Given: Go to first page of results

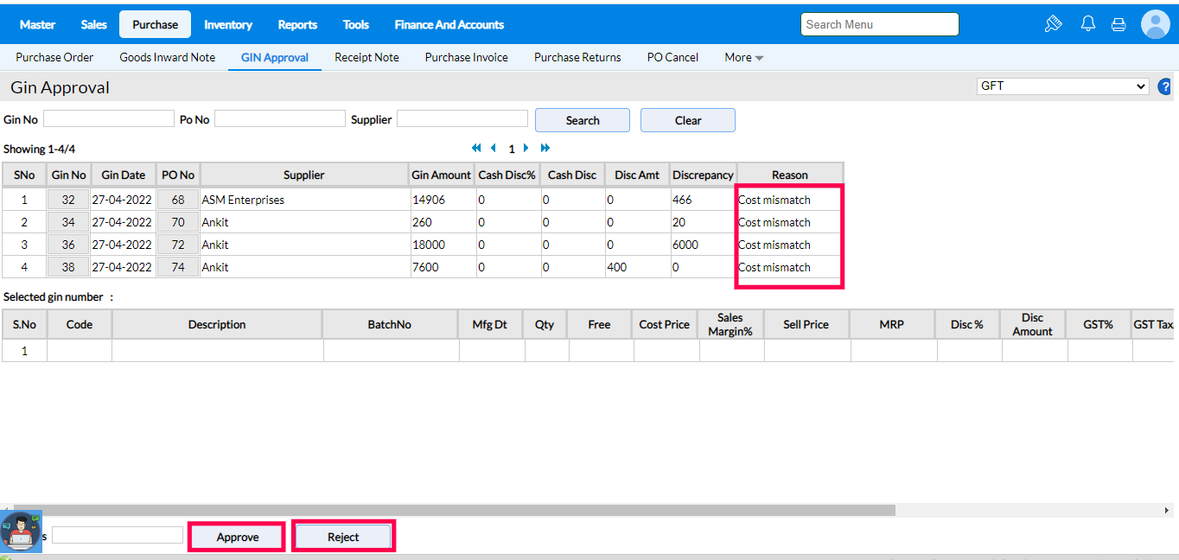Looking at the screenshot, I should click(476, 148).
